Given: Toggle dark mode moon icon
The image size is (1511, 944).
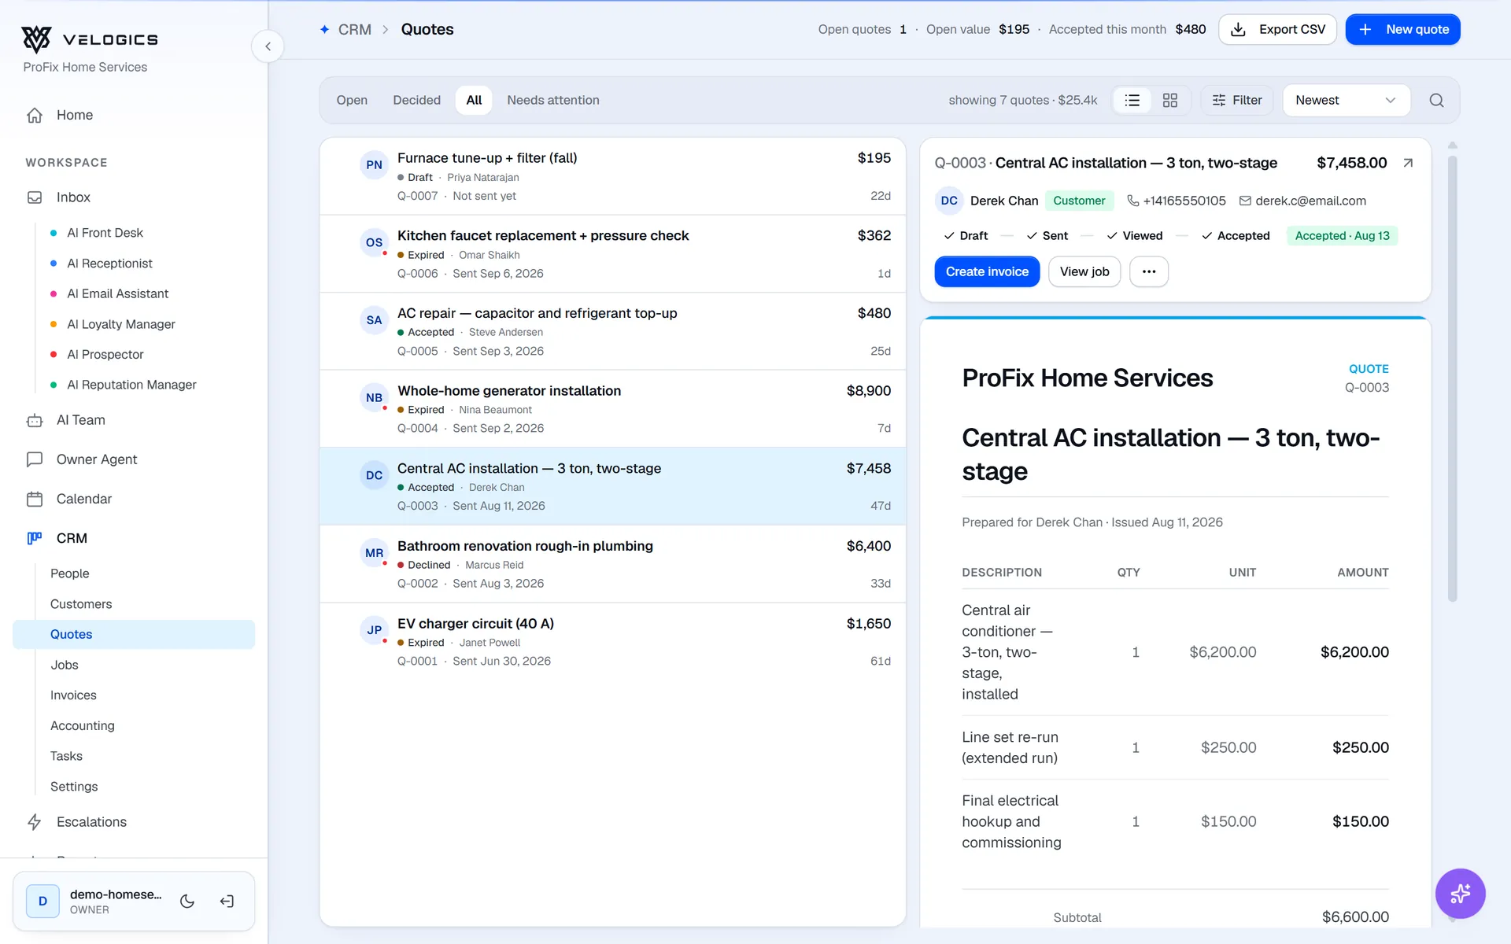Looking at the screenshot, I should pyautogui.click(x=187, y=901).
